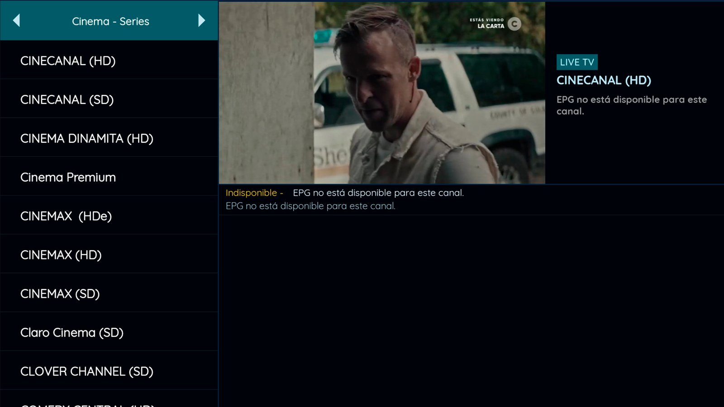
Task: Switch to CINEMAX (HD)
Action: click(61, 255)
